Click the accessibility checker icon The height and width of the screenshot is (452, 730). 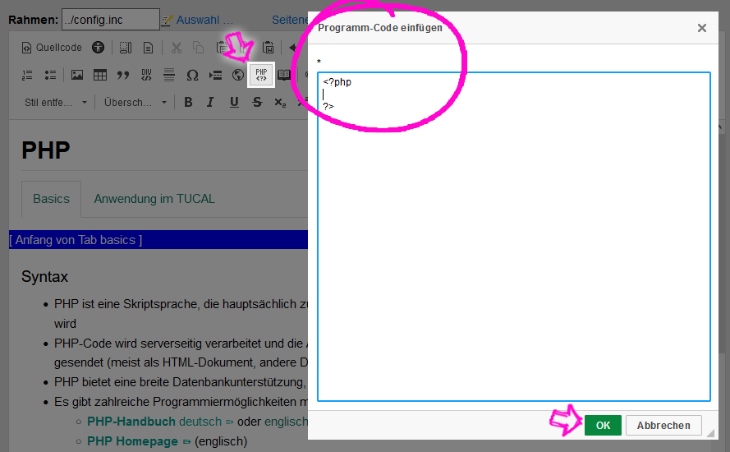(99, 48)
